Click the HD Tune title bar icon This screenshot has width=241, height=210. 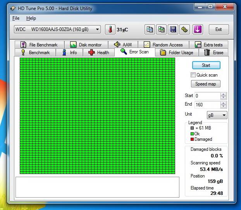(x=13, y=8)
